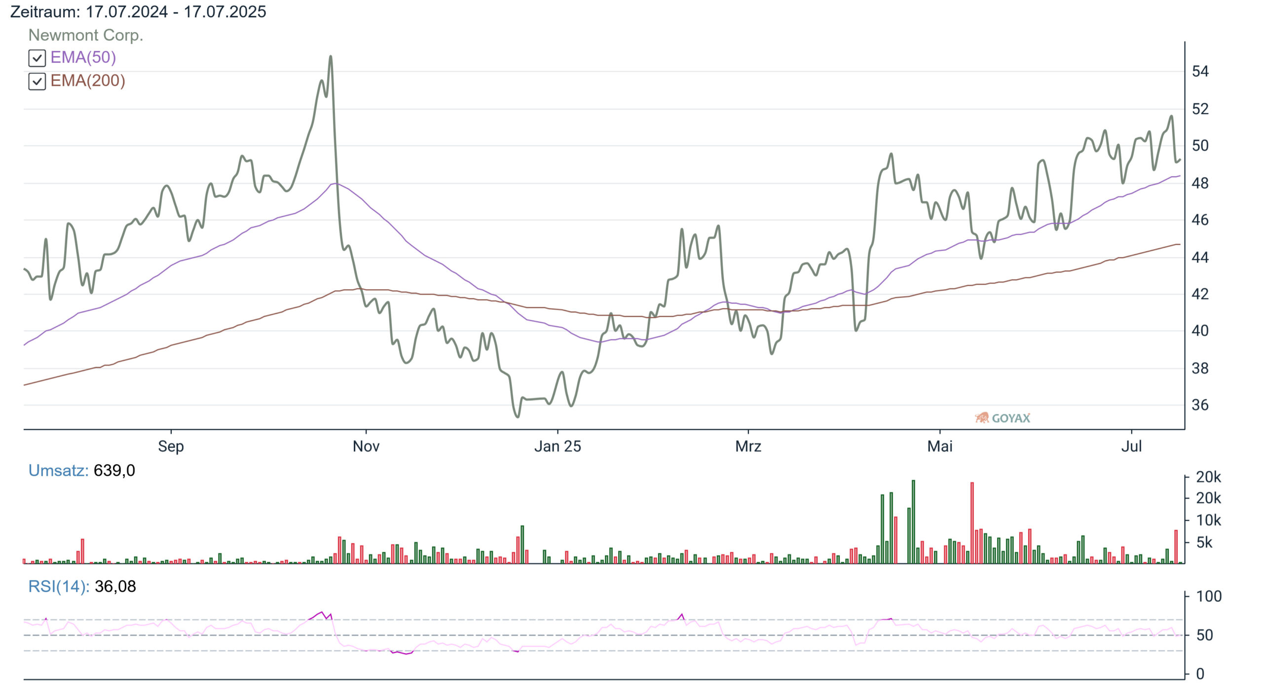Click the Umsatz label
Screen dimensions: 1263x684
58,470
